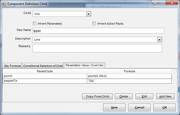This screenshot has height=115, width=180.
Task: Select the perpenTo formula cell
Action: pos(129,81)
